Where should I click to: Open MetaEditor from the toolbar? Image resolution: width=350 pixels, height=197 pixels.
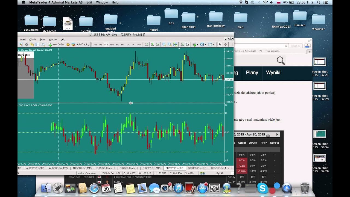68,44
